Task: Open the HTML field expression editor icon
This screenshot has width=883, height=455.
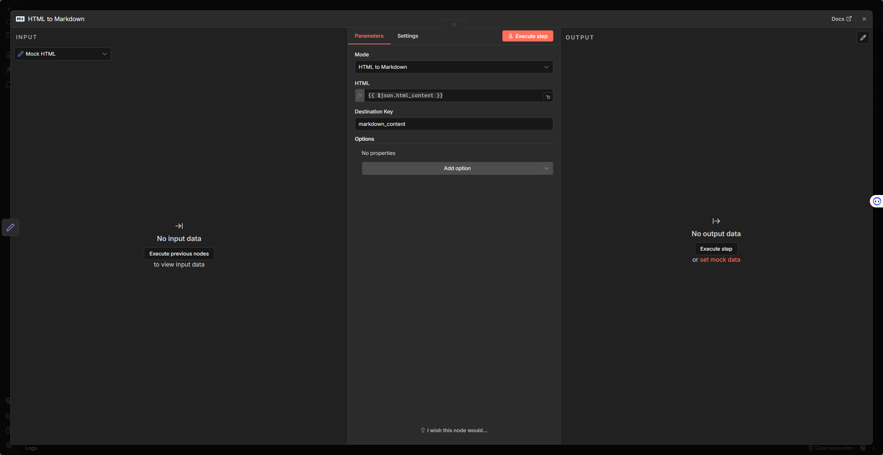Action: (x=548, y=97)
